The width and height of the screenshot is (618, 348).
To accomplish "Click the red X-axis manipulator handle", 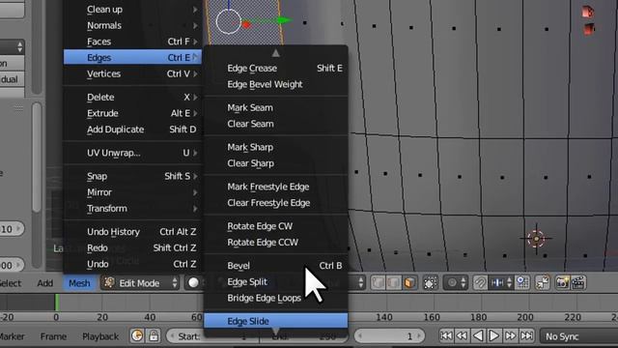I will (246, 25).
